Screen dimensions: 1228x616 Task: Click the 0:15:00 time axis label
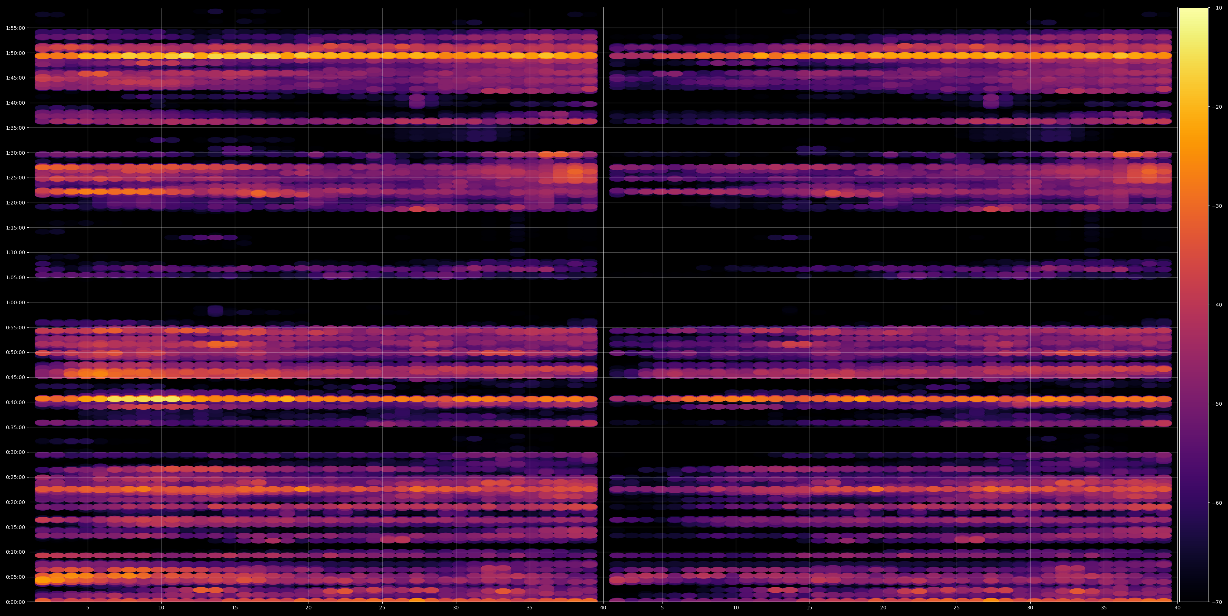pyautogui.click(x=15, y=527)
